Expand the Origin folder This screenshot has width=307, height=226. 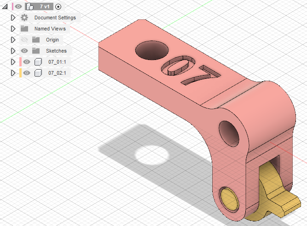13,40
